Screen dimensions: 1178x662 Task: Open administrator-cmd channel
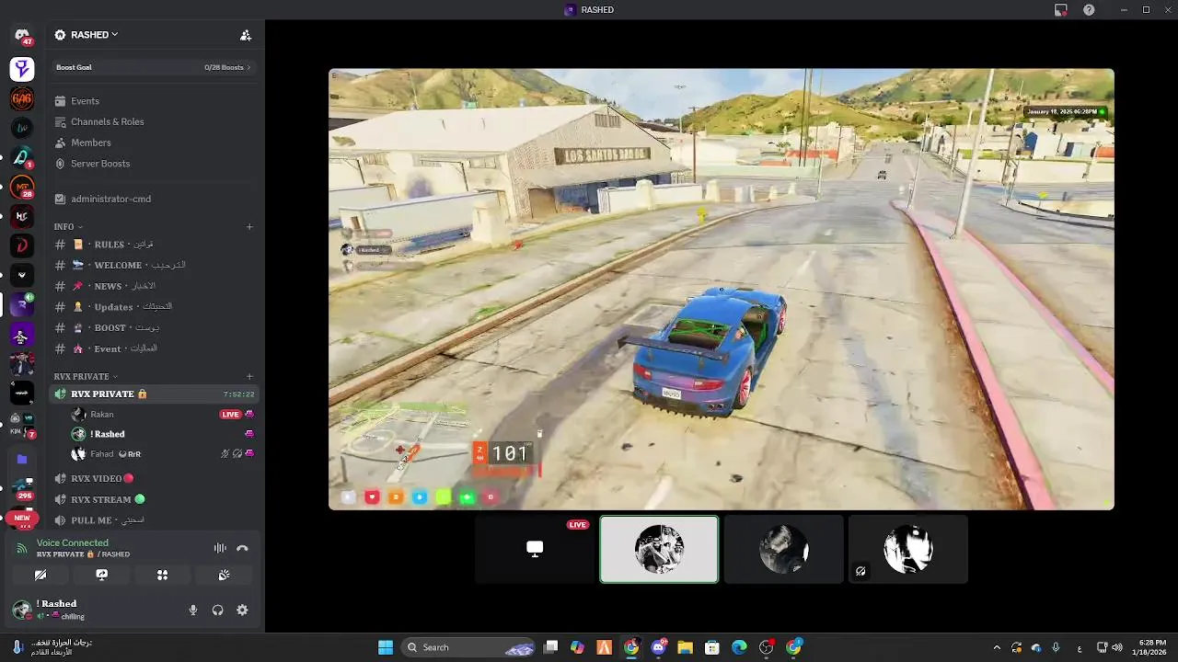153,199
